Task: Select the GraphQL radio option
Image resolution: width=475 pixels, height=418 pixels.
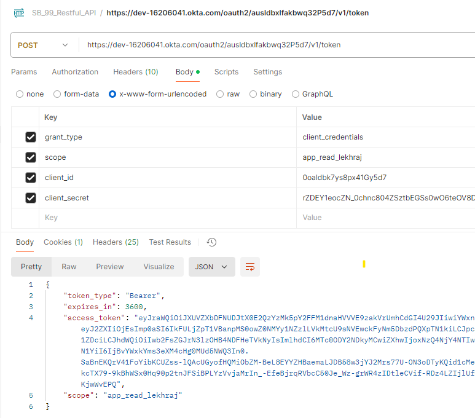Action: click(x=296, y=94)
